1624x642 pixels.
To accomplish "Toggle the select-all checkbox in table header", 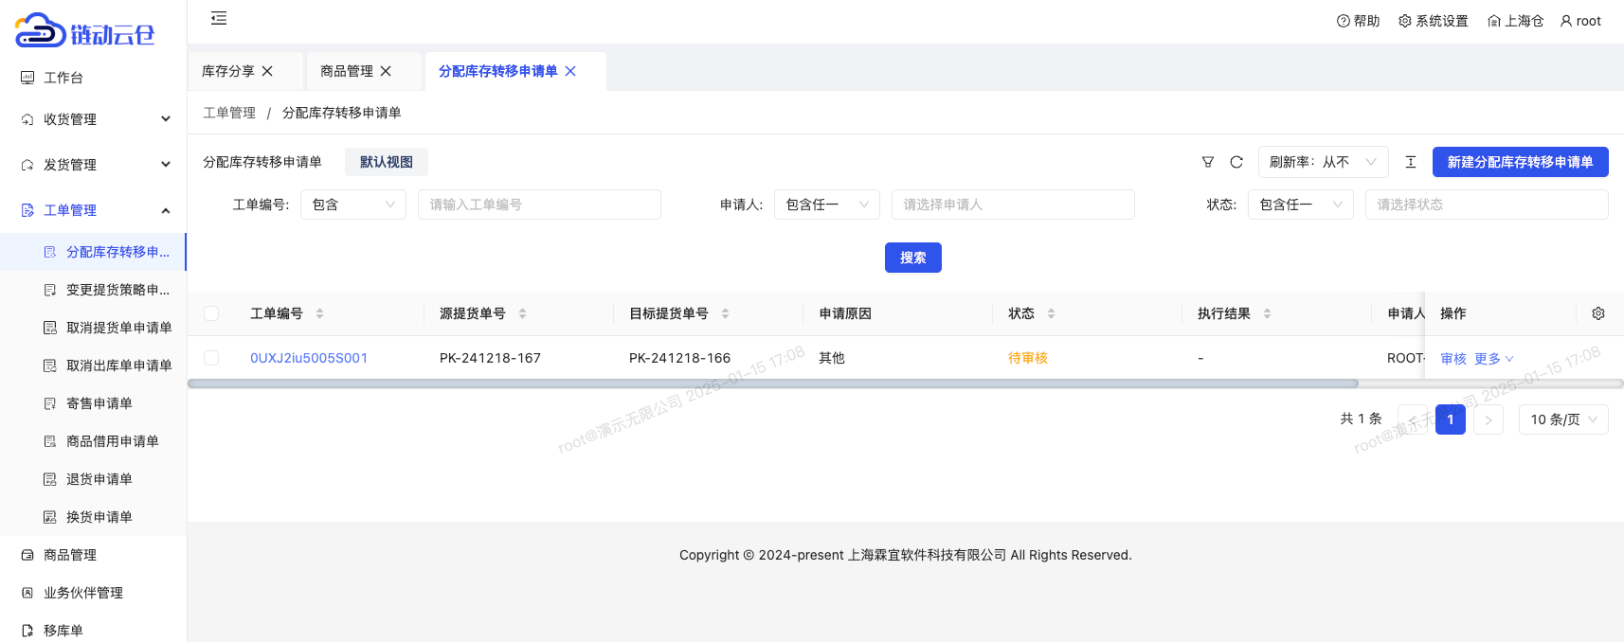I will [211, 313].
